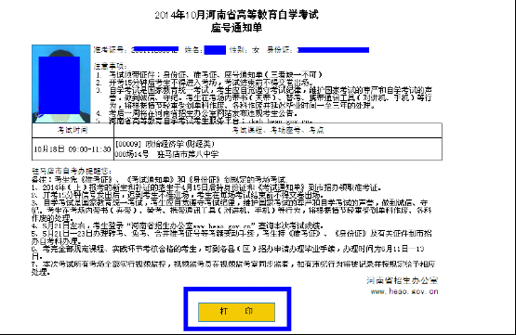Image resolution: width=516 pixels, height=335 pixels.
Task: Open the www.heao.gov.cn link at bottom right
Action: coord(404,291)
